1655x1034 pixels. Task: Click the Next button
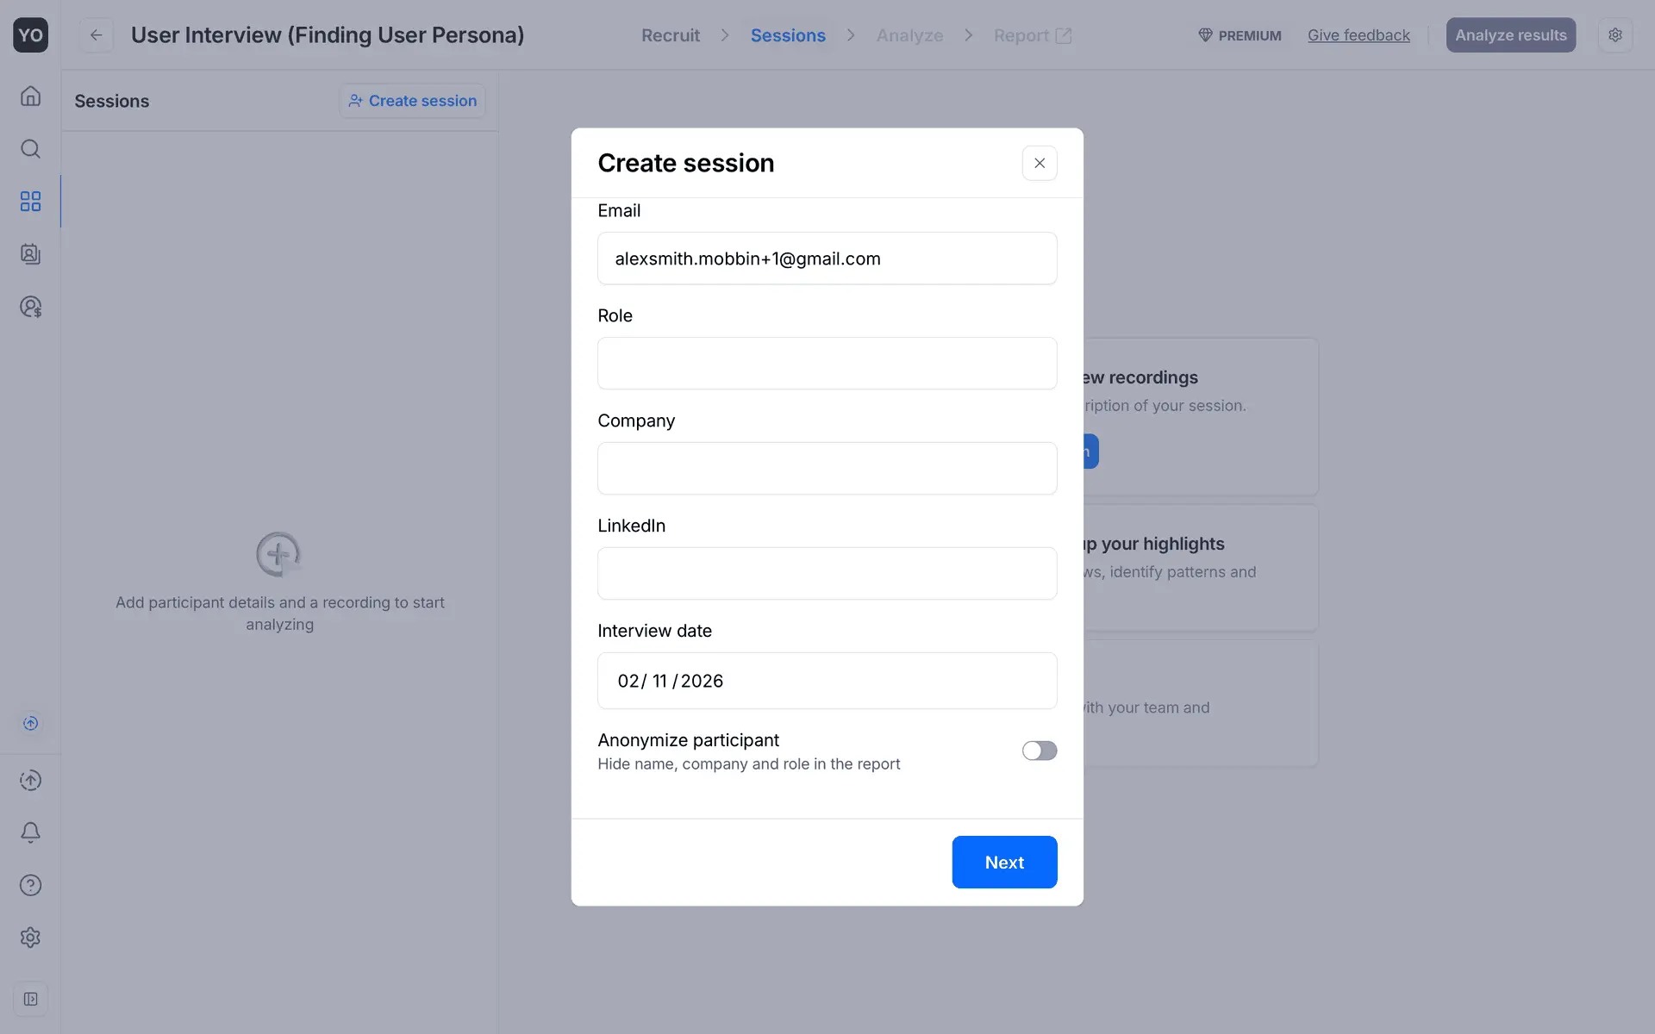1003,862
